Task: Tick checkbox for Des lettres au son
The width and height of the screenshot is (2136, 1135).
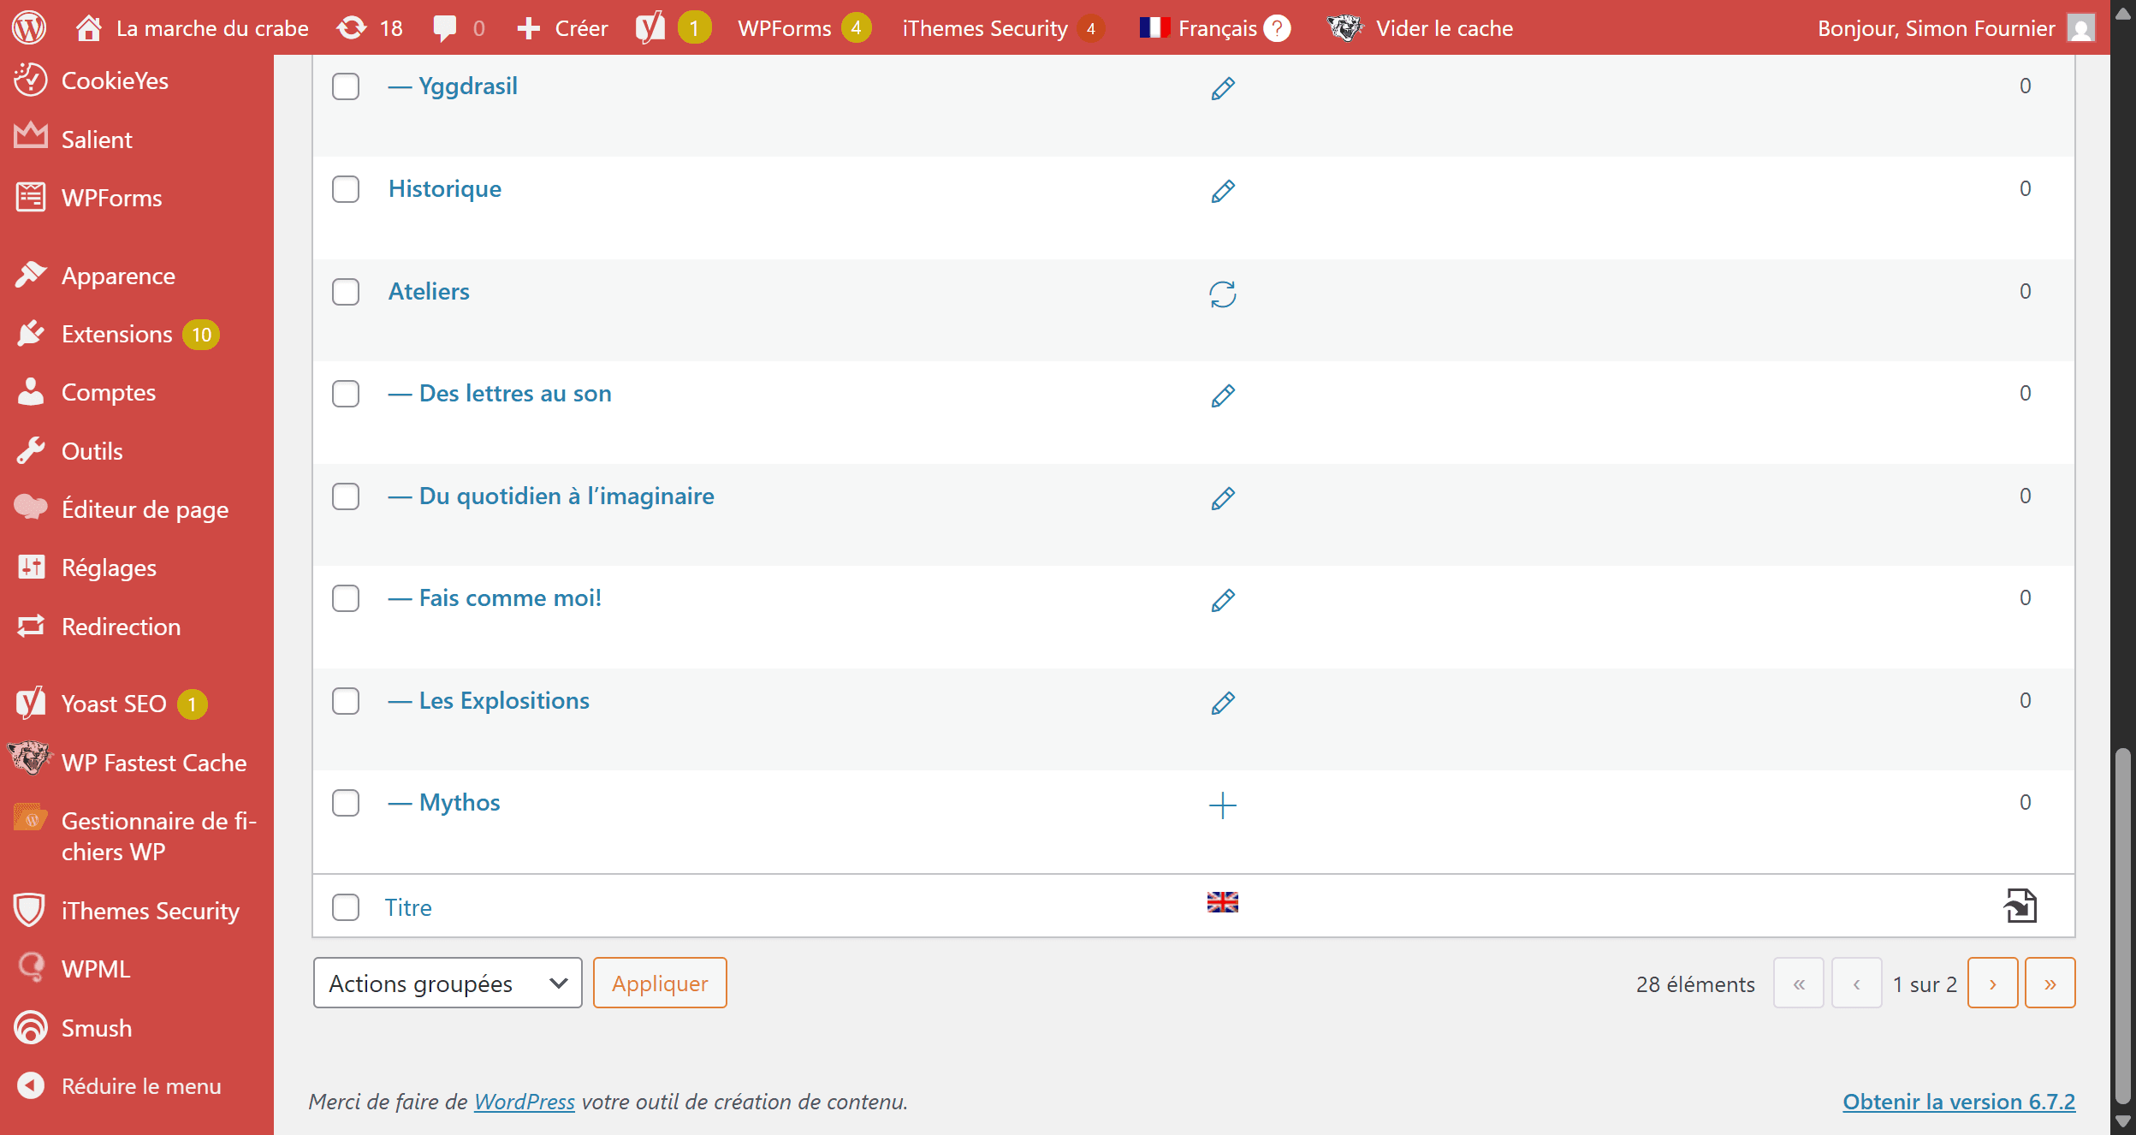Action: click(x=346, y=394)
